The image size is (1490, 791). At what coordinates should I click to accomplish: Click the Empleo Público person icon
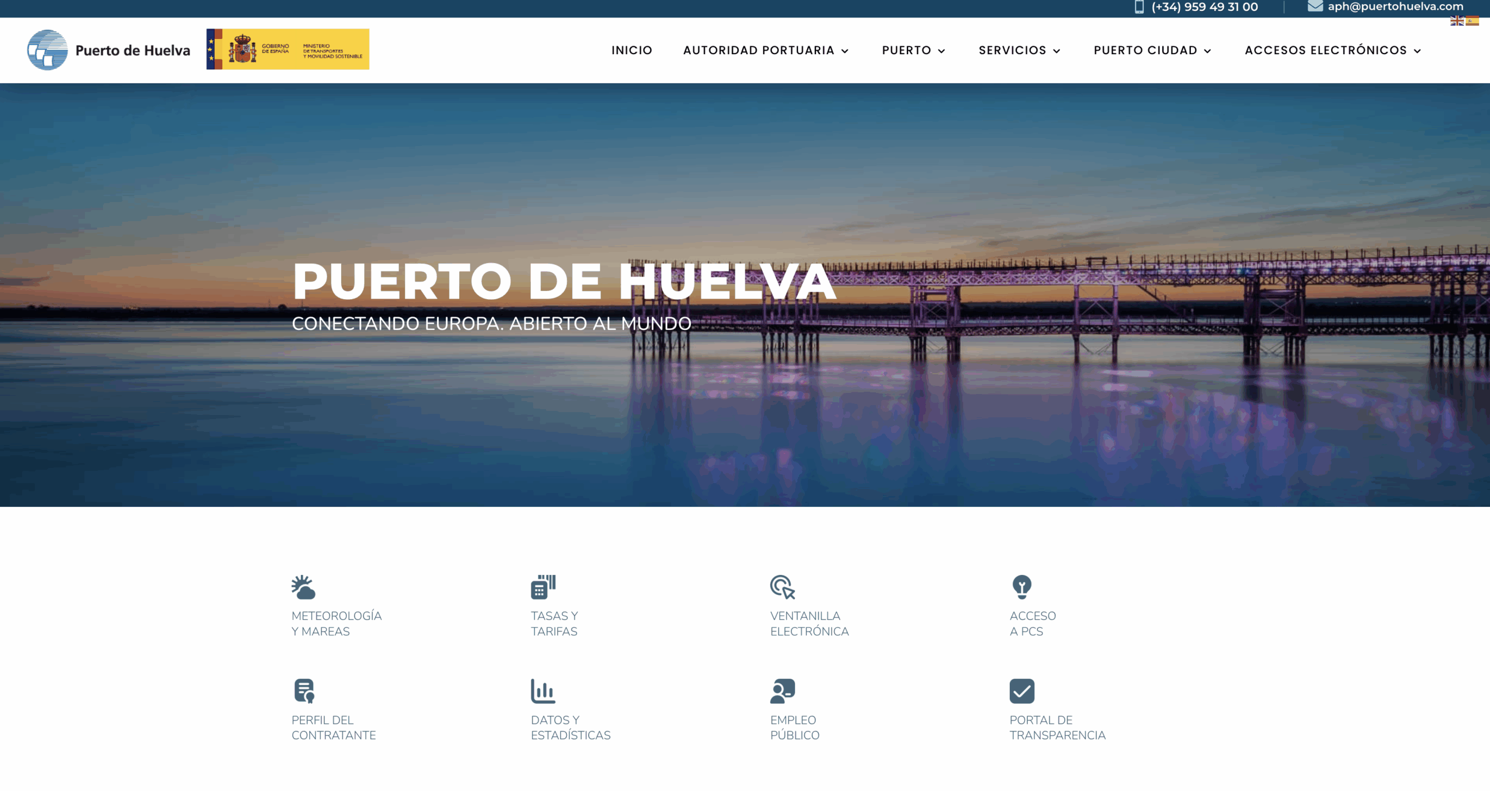click(x=782, y=691)
